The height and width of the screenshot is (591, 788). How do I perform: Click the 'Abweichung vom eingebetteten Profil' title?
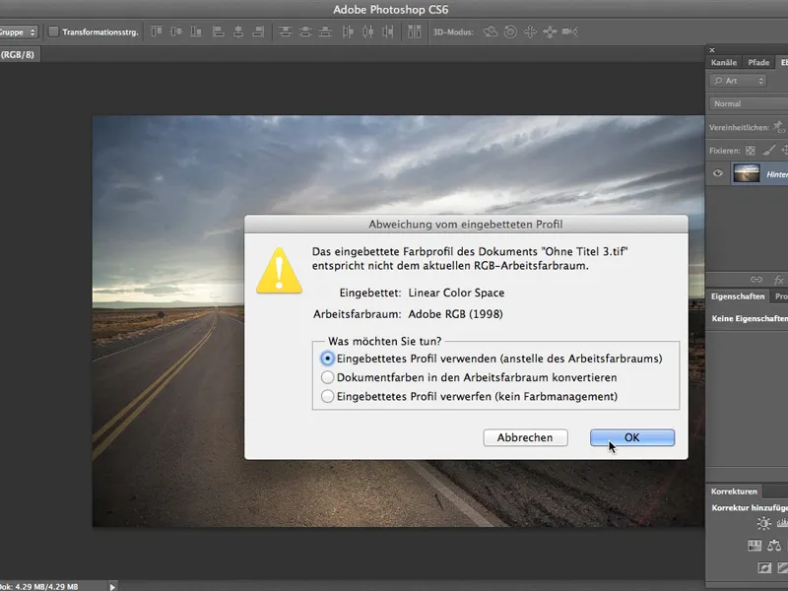(465, 225)
